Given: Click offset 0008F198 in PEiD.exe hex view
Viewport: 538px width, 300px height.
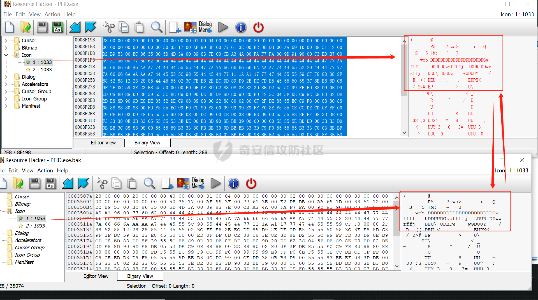Looking at the screenshot, I should click(x=85, y=40).
